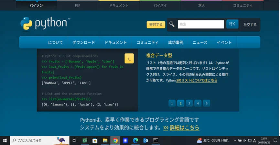Open Microsoft Edge from the taskbar
This screenshot has width=280, height=145.
pos(136,141)
